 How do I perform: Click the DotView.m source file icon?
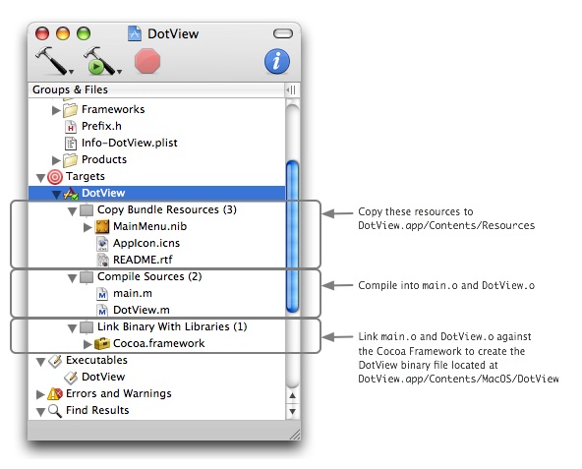(102, 311)
